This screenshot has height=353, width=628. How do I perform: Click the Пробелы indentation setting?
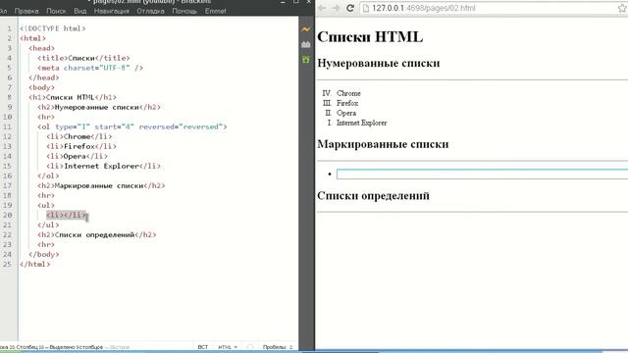click(x=278, y=347)
